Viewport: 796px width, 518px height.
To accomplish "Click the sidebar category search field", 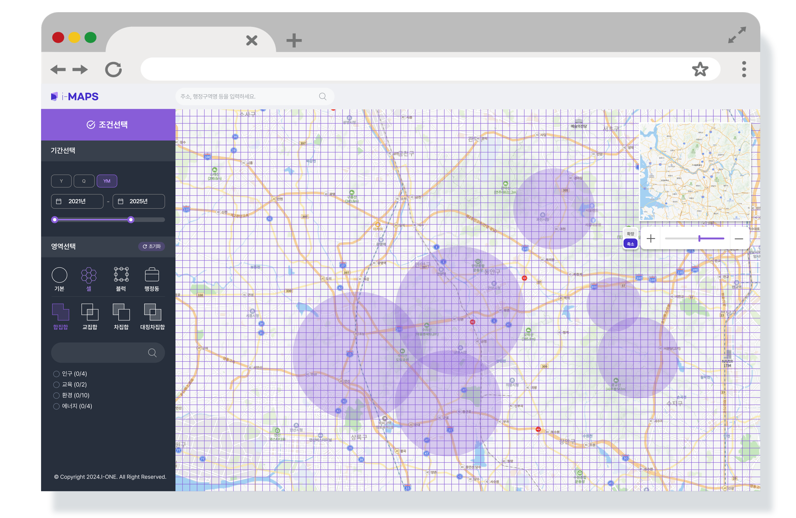I will coord(108,353).
